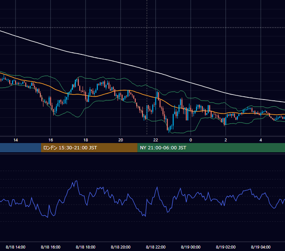Click the 22 hour label on the time axis
This screenshot has height=251, width=285.
155,140
